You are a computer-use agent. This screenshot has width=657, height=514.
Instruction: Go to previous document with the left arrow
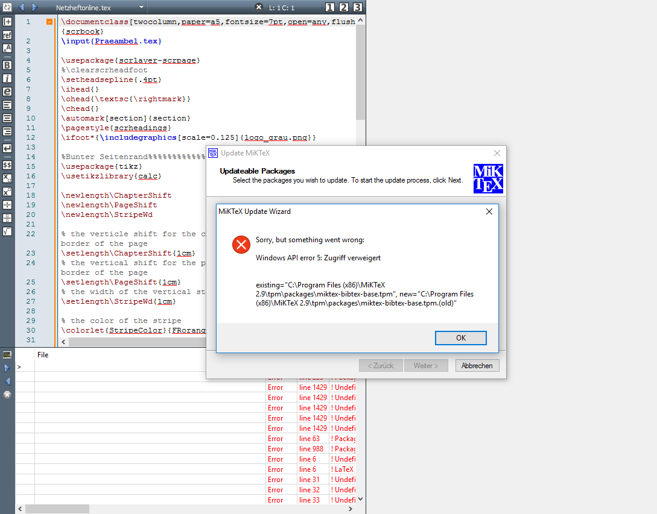pos(21,7)
